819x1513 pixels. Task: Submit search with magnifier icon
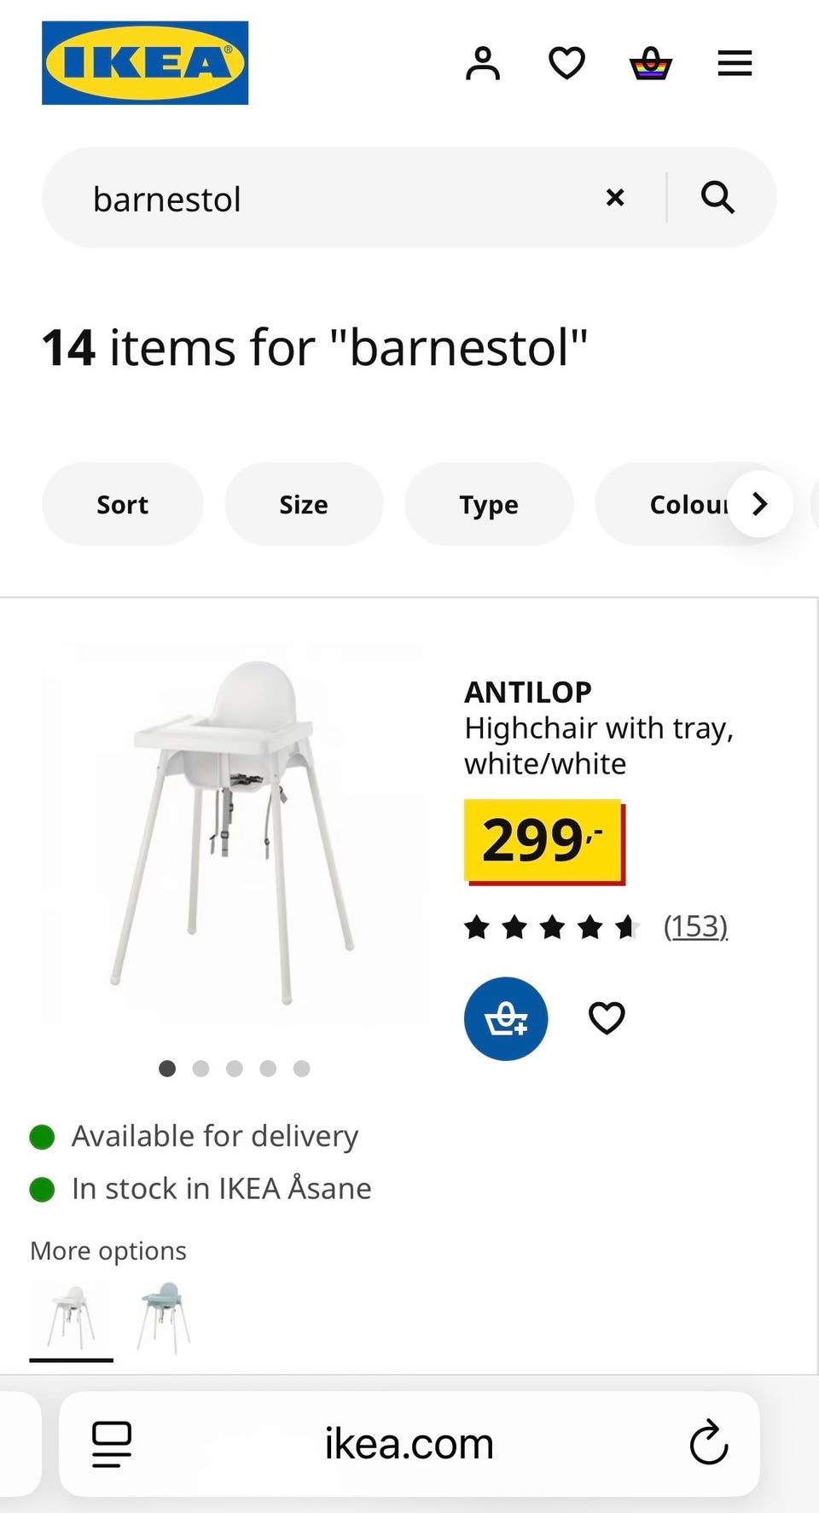point(717,198)
